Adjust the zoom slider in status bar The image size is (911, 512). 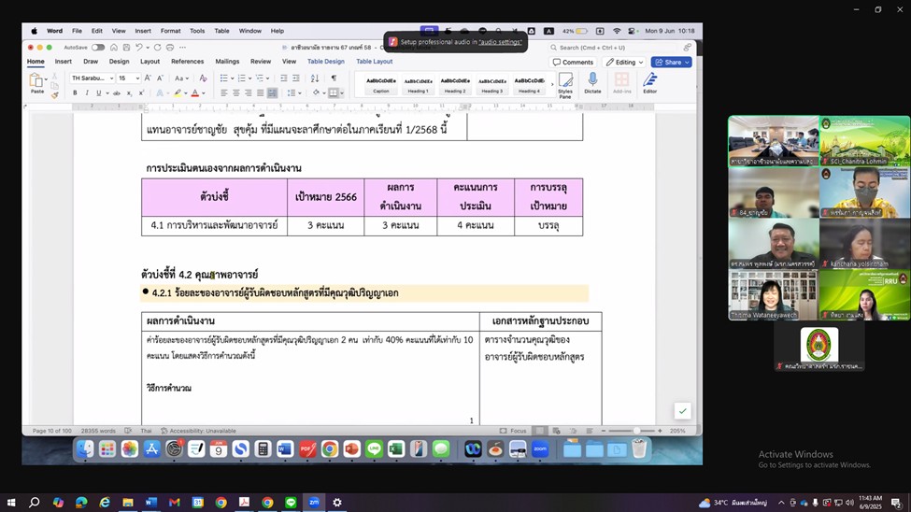(x=636, y=431)
